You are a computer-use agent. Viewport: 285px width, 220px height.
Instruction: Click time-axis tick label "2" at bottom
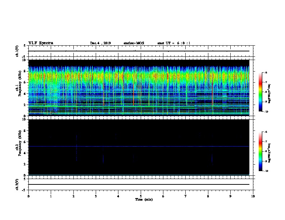[73, 196]
